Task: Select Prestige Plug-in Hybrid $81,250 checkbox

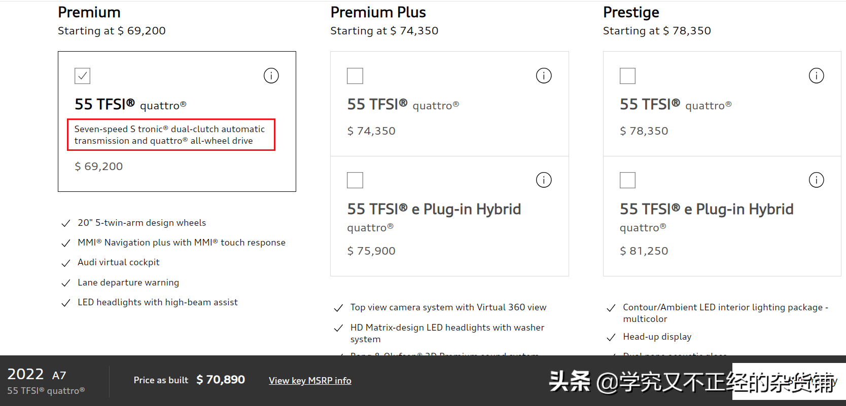Action: click(x=627, y=180)
